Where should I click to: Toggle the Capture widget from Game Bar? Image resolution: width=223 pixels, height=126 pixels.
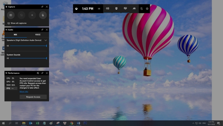[x=116, y=9]
